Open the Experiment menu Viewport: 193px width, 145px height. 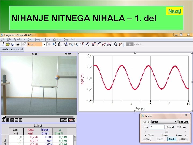click(x=19, y=39)
